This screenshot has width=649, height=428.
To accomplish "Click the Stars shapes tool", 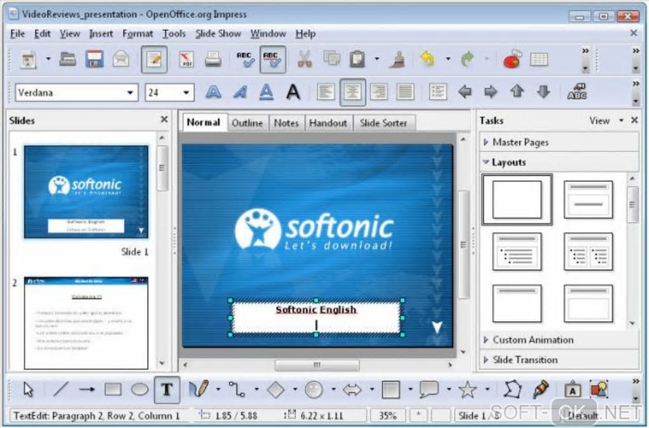I will [x=467, y=390].
